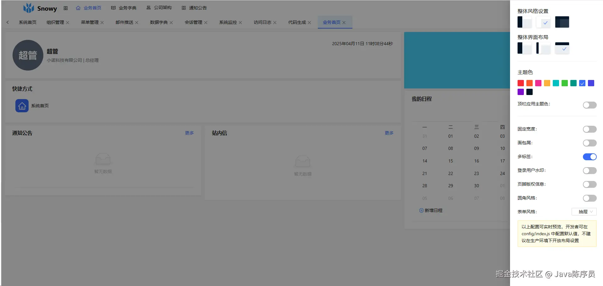Pick the black theme color swatch

click(x=530, y=92)
